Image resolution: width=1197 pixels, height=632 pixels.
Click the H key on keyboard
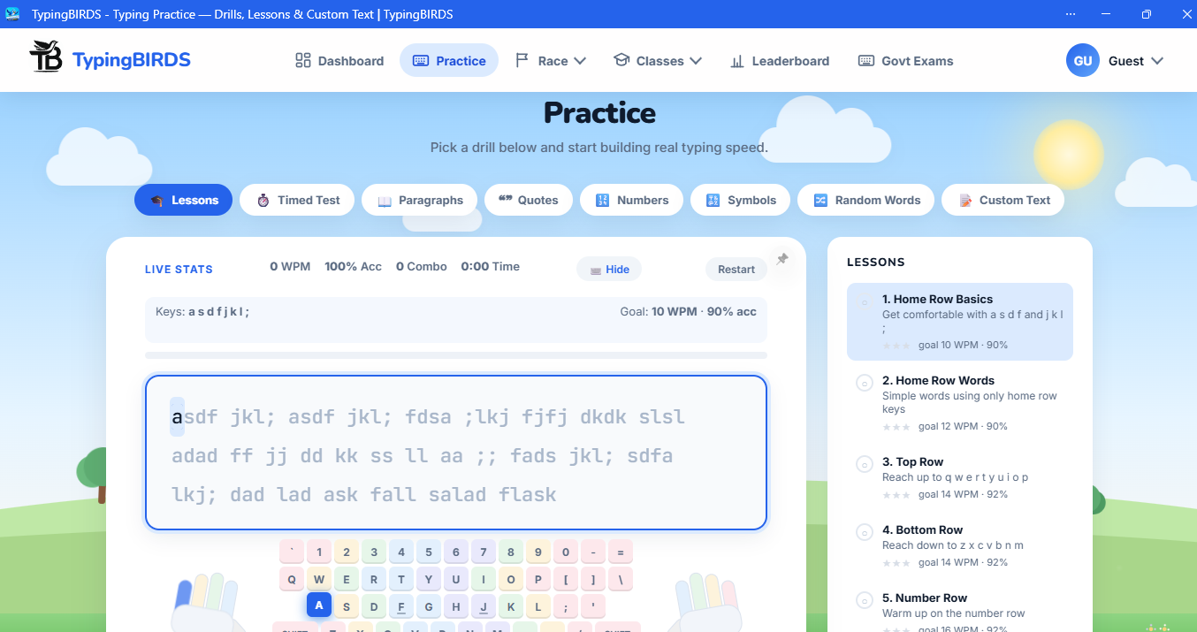coord(456,606)
